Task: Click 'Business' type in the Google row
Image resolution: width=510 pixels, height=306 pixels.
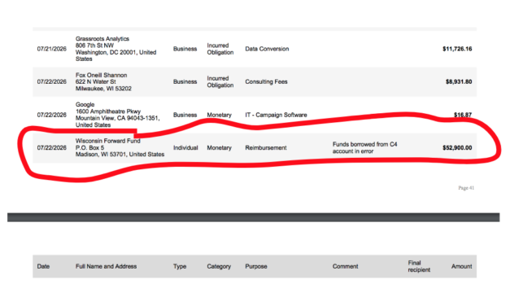Action: (x=185, y=115)
